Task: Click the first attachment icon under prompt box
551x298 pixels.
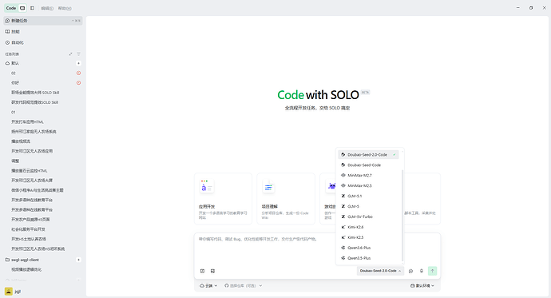Action: pos(202,271)
